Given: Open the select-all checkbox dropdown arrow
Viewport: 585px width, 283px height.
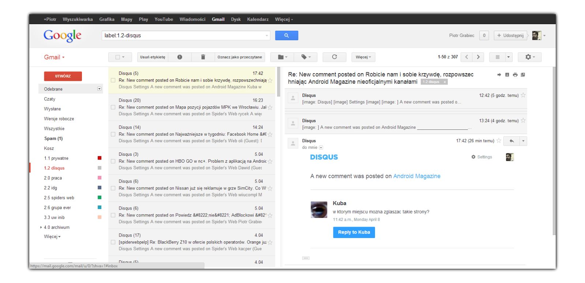Looking at the screenshot, I should click(x=123, y=57).
